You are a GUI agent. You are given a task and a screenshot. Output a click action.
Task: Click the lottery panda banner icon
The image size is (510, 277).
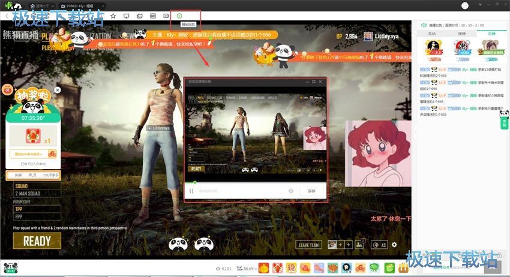click(32, 101)
